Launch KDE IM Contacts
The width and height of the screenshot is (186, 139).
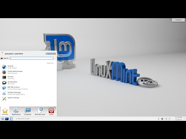(x=28, y=88)
